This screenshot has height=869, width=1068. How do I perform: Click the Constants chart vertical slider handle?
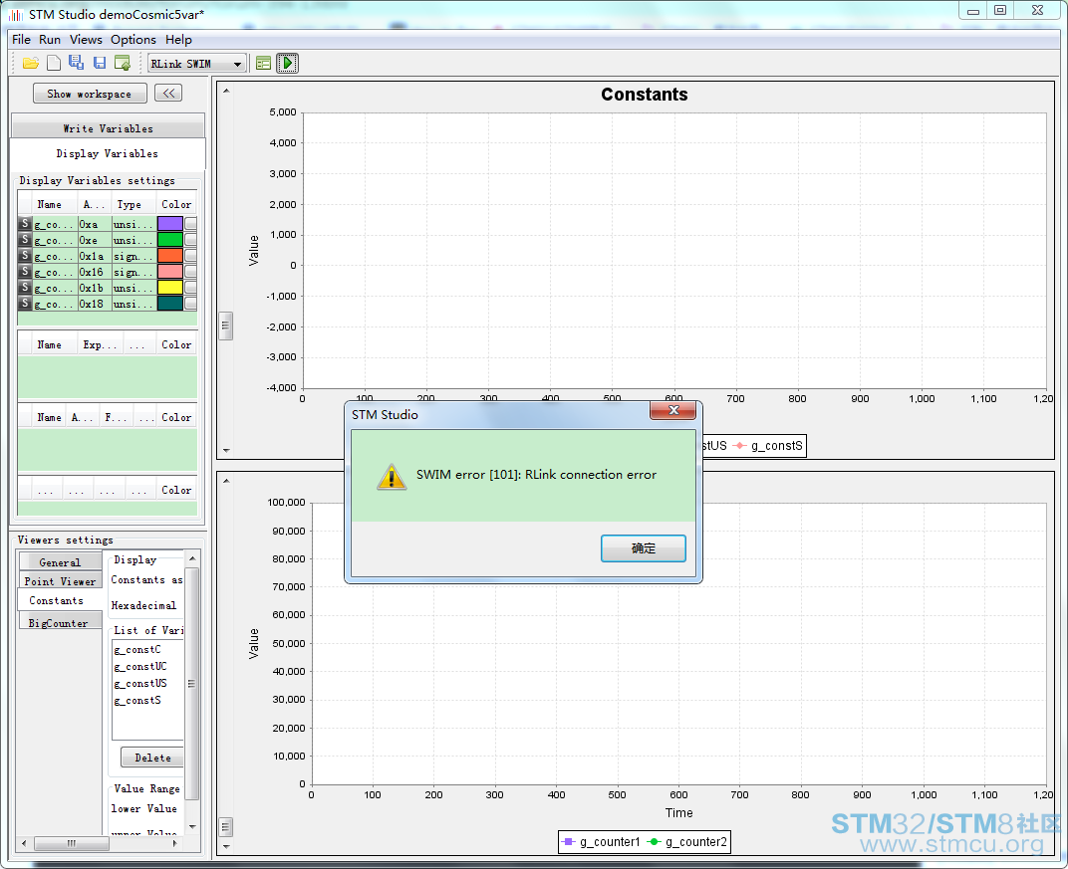(x=226, y=326)
